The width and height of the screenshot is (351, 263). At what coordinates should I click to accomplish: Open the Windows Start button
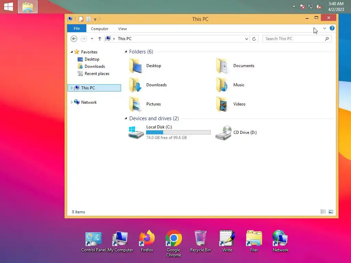(x=9, y=7)
